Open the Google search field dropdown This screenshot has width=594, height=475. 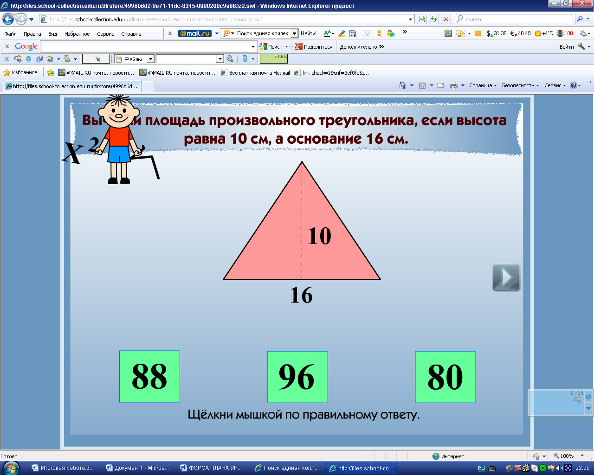click(x=253, y=46)
